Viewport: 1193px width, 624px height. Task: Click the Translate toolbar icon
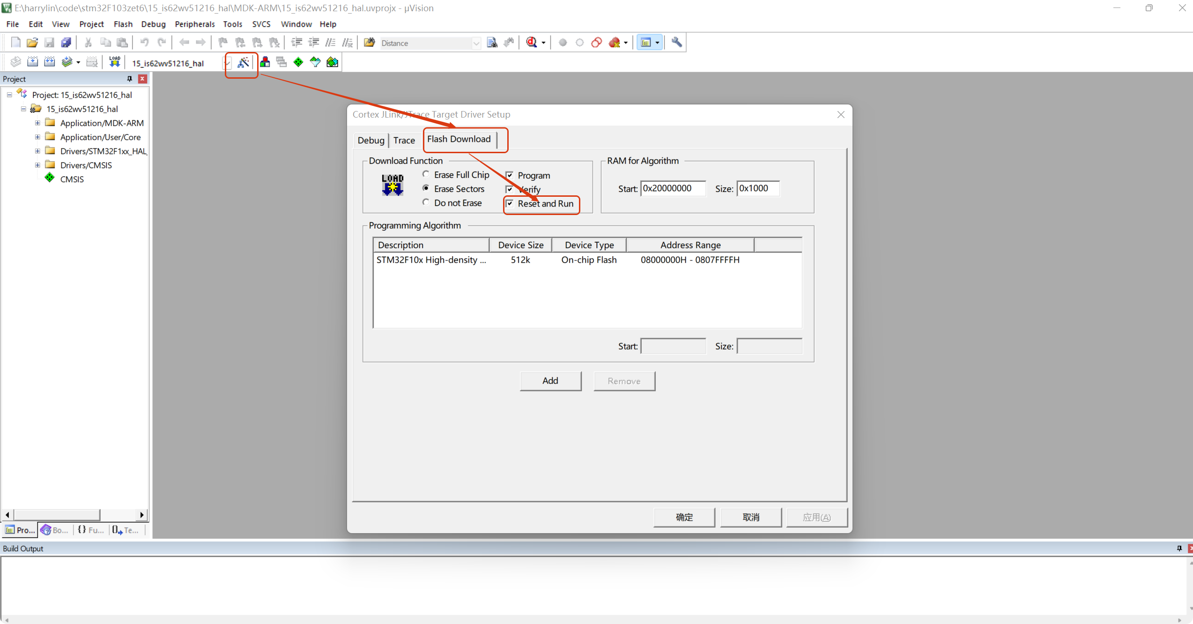click(15, 62)
